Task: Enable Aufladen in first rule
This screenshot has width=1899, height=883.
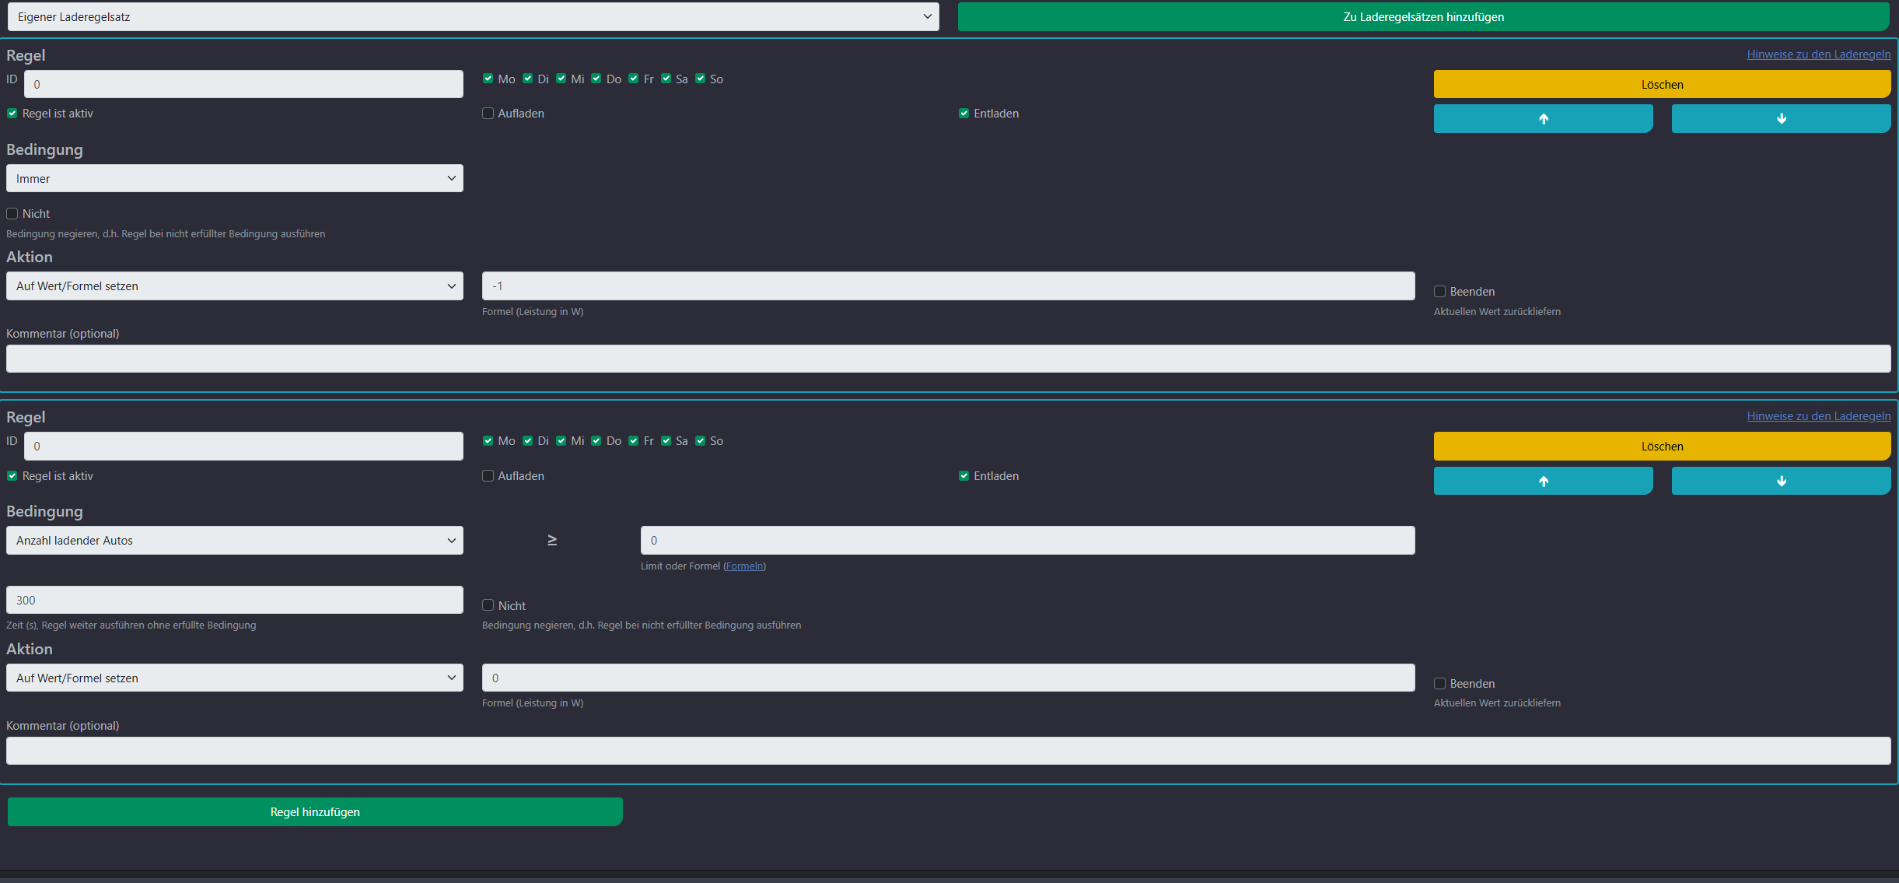Action: pos(488,114)
